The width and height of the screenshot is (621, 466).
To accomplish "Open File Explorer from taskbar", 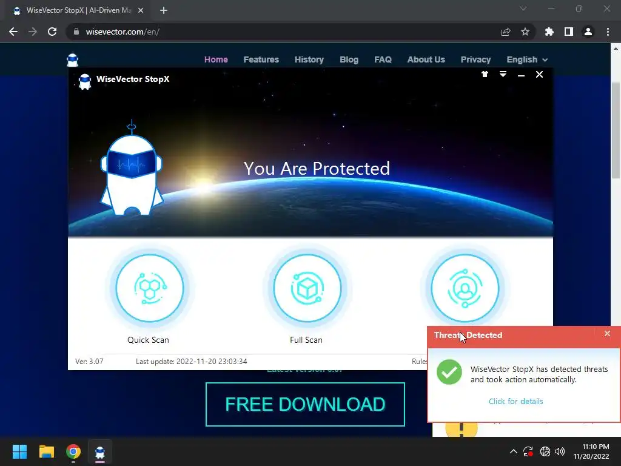I will click(x=46, y=451).
